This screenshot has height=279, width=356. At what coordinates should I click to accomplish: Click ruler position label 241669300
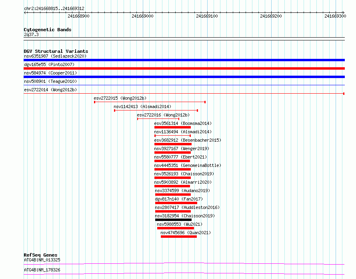(x=335, y=16)
